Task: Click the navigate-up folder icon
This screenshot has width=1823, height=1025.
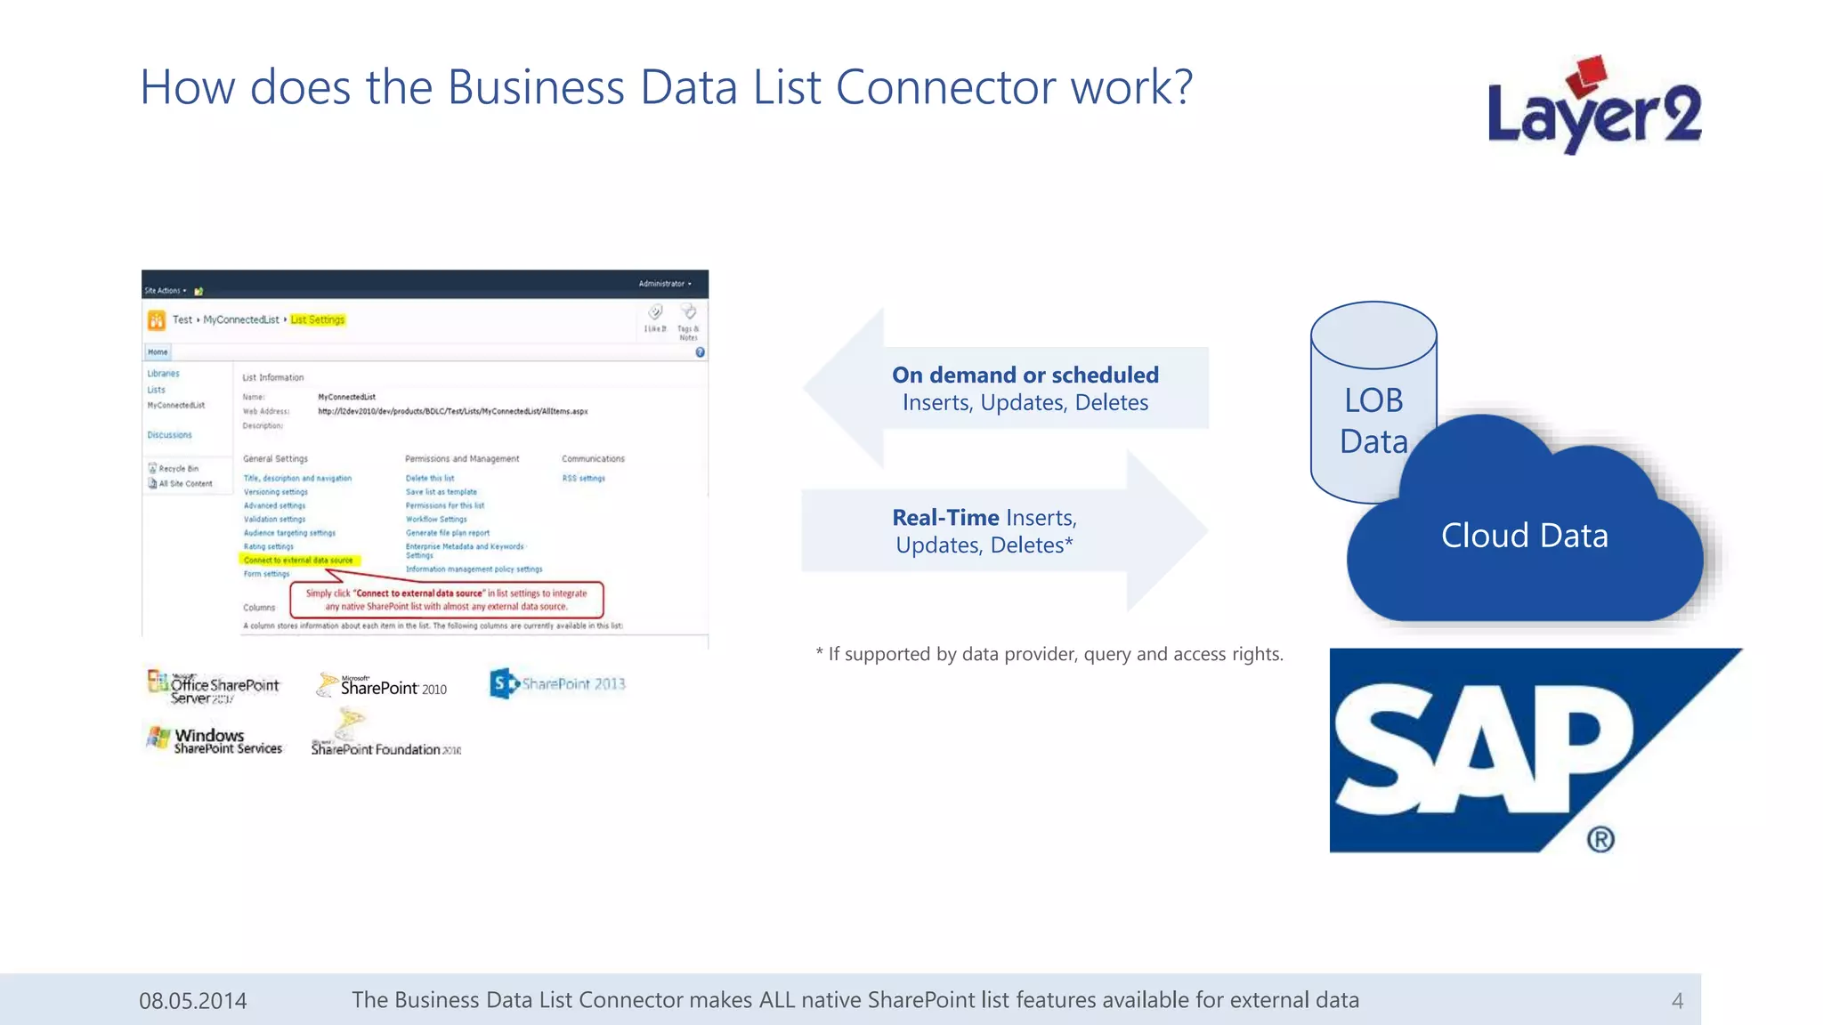Action: tap(199, 291)
